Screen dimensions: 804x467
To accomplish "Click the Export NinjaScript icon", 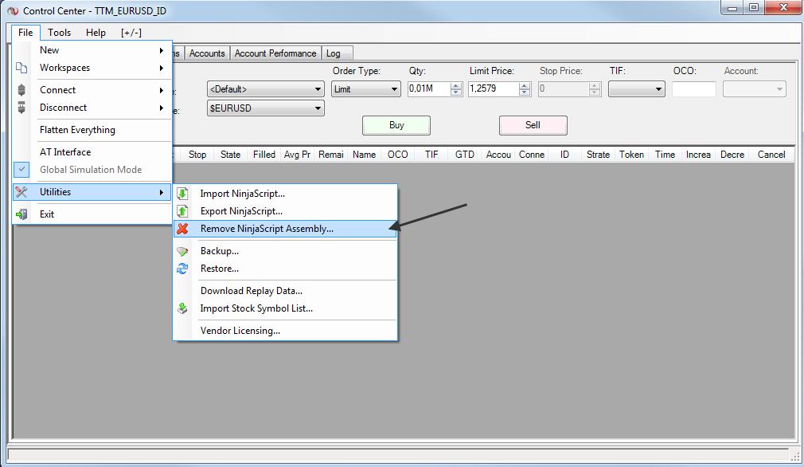I will [x=182, y=211].
